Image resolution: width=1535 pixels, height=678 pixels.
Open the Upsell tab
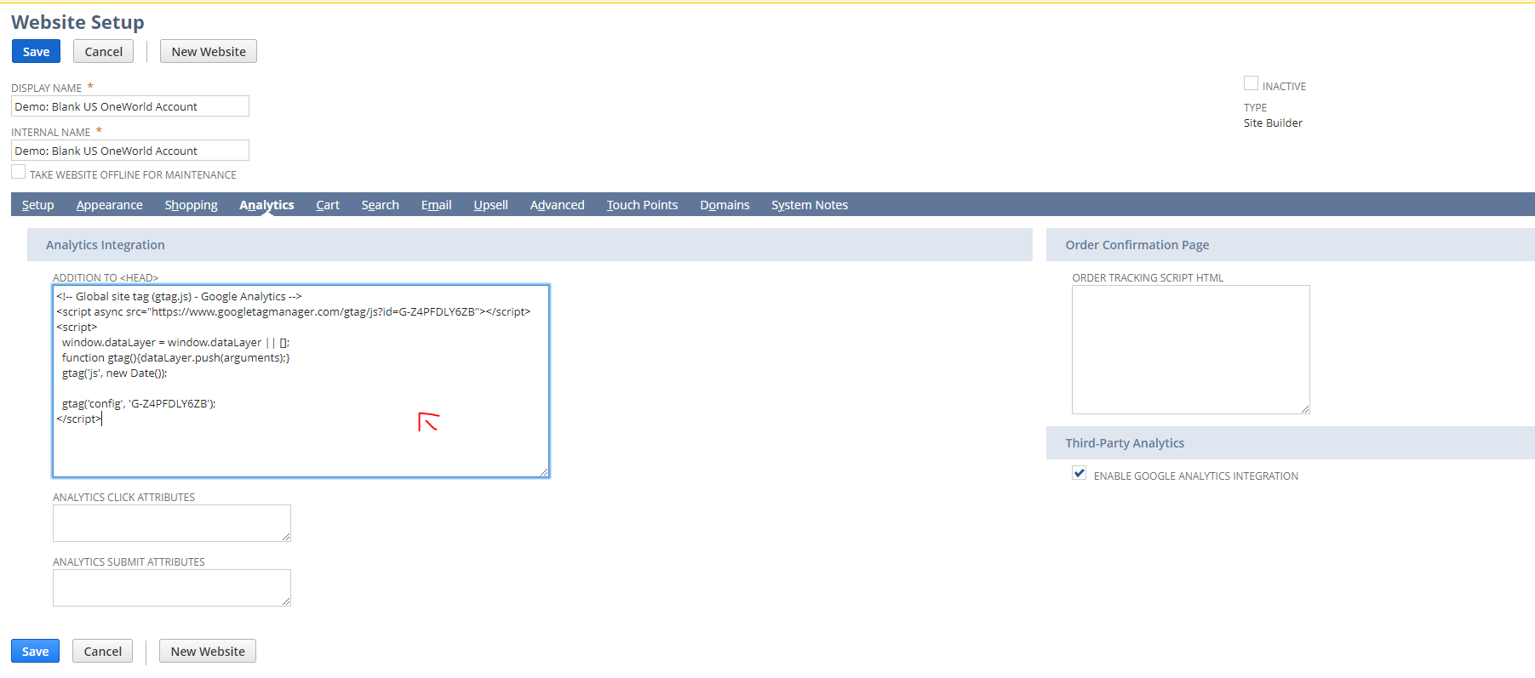[490, 205]
